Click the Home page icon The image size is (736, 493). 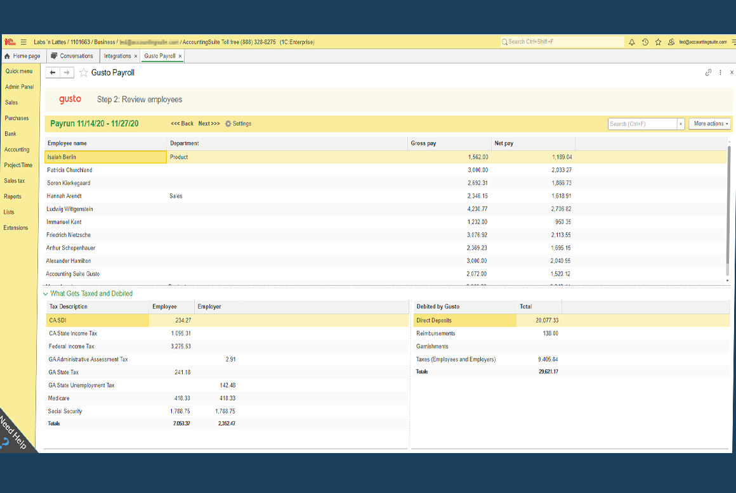pos(7,56)
